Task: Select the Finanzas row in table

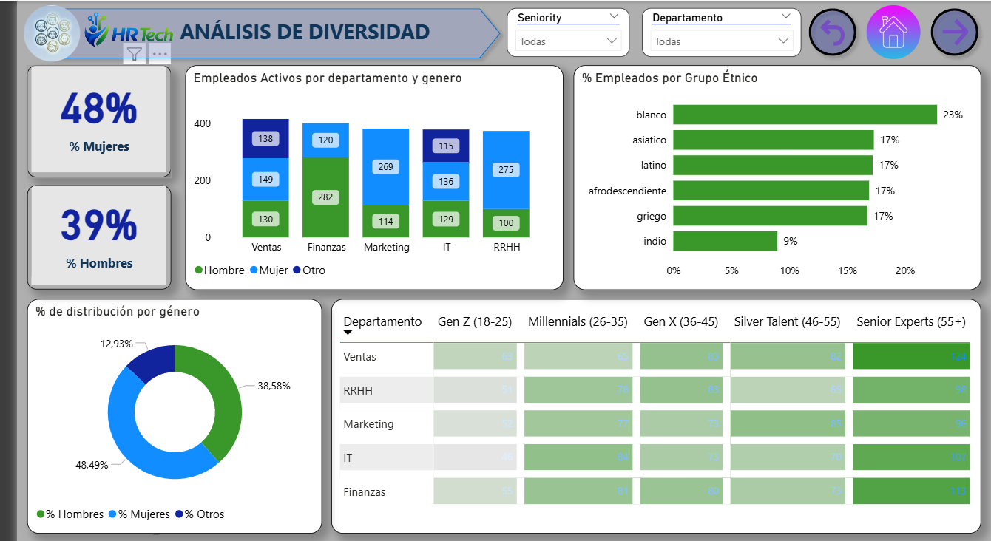Action: [655, 492]
